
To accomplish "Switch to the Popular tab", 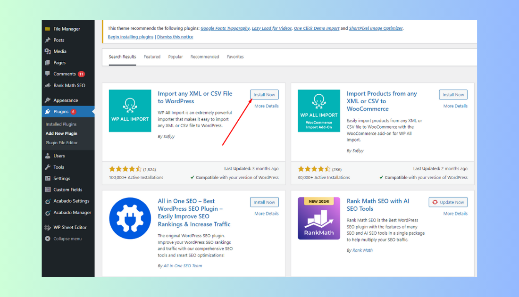I will 176,57.
